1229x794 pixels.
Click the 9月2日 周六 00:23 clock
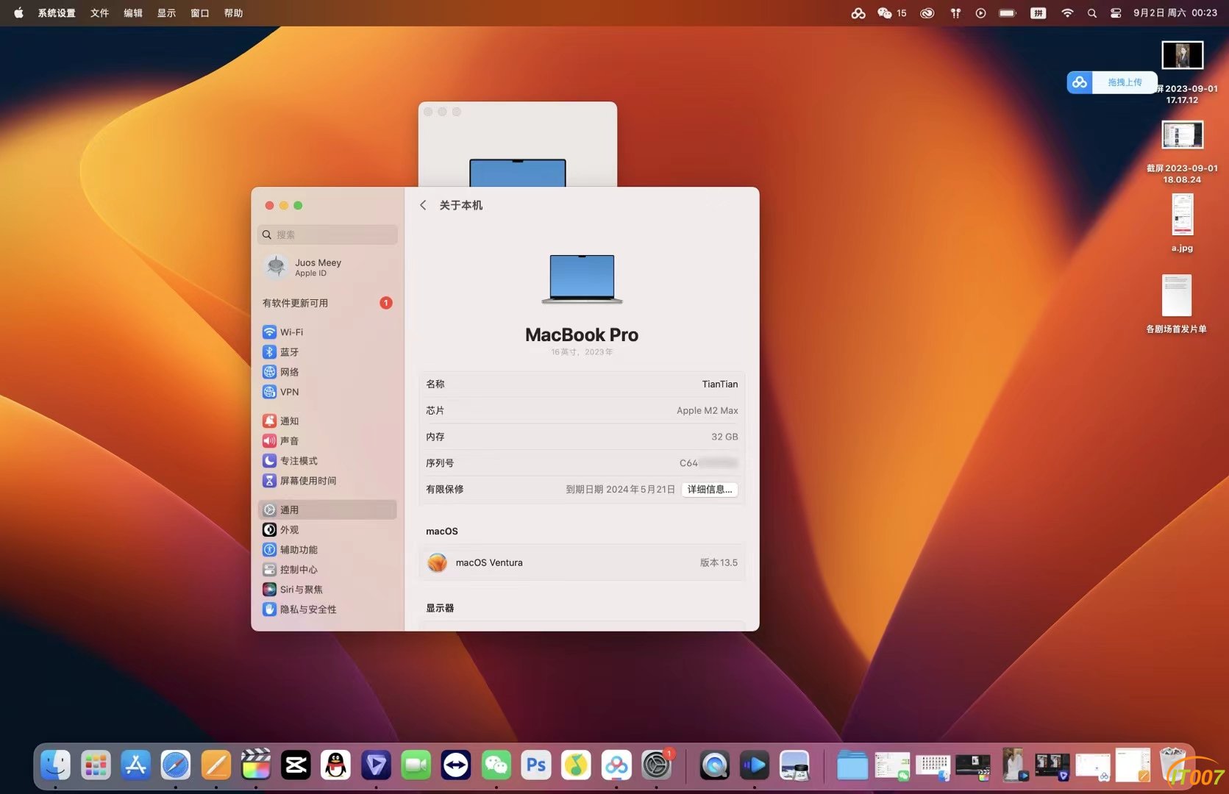pos(1175,12)
